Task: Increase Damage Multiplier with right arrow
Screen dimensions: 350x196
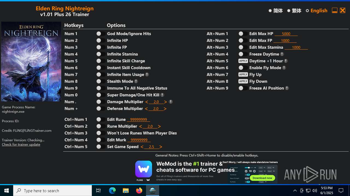Action: pyautogui.click(x=165, y=102)
